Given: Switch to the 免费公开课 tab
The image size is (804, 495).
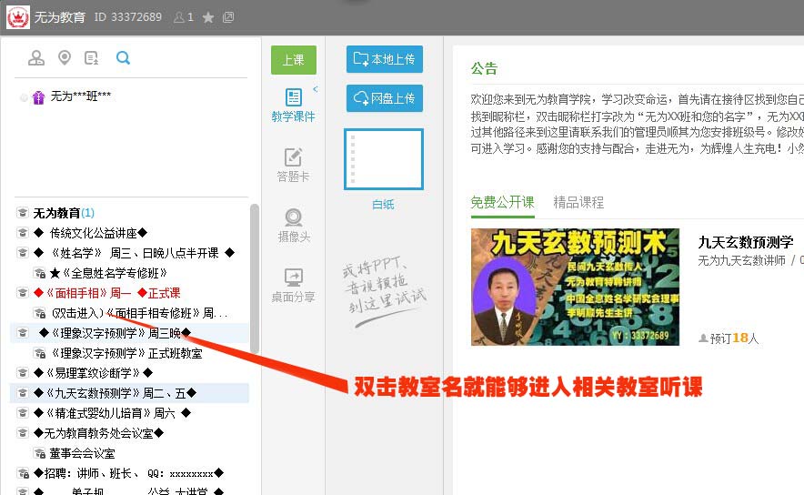Looking at the screenshot, I should pyautogui.click(x=502, y=202).
